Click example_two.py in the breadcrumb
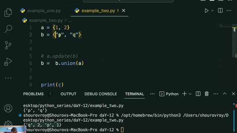 click(46, 20)
